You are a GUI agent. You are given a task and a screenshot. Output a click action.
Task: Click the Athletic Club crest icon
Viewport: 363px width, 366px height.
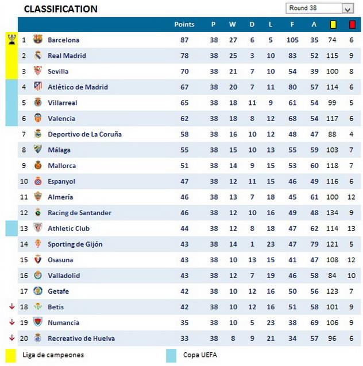point(38,228)
